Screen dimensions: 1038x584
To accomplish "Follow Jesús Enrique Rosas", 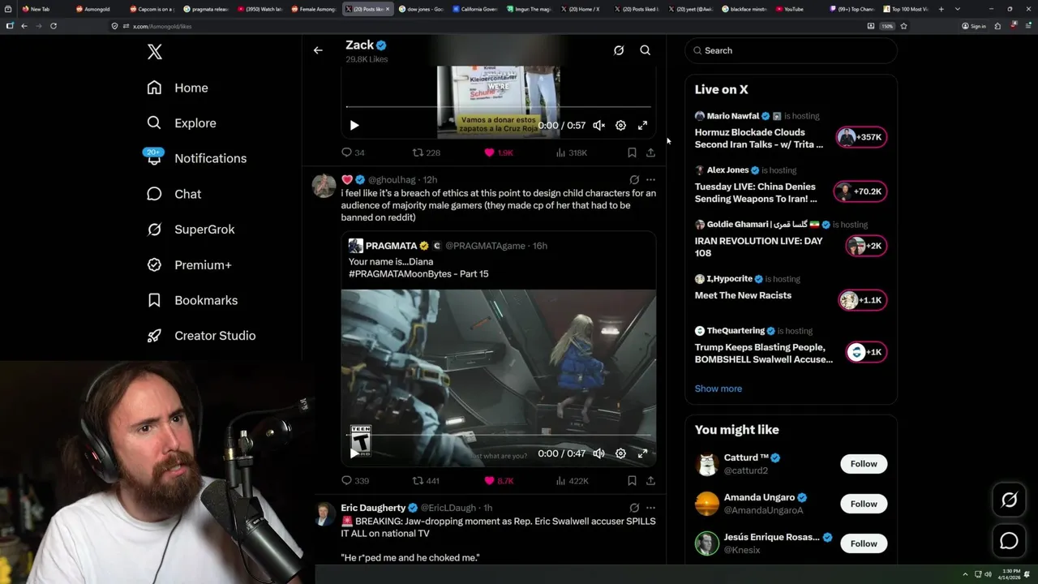I will [x=864, y=543].
